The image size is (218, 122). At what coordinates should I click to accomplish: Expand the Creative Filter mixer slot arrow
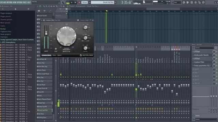[193, 62]
